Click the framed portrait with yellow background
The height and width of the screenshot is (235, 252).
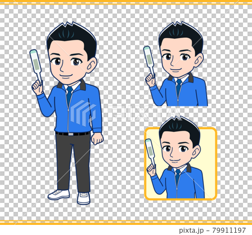(181, 163)
